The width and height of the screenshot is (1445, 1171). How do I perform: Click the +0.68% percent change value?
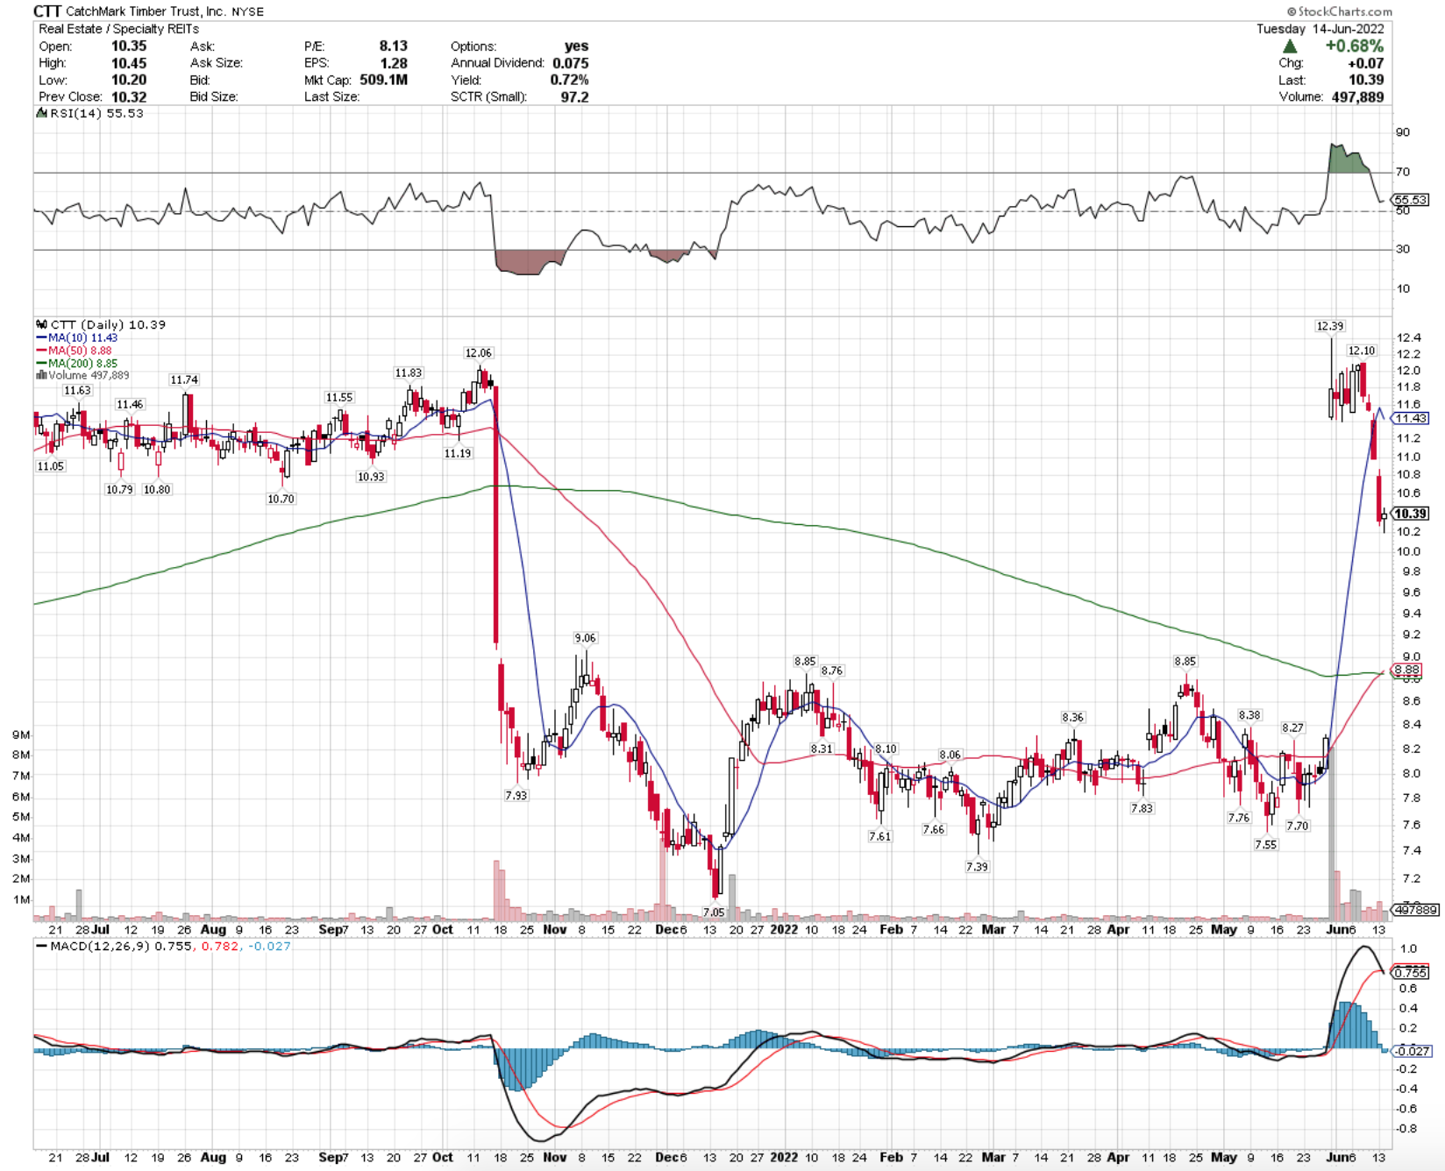[1354, 46]
